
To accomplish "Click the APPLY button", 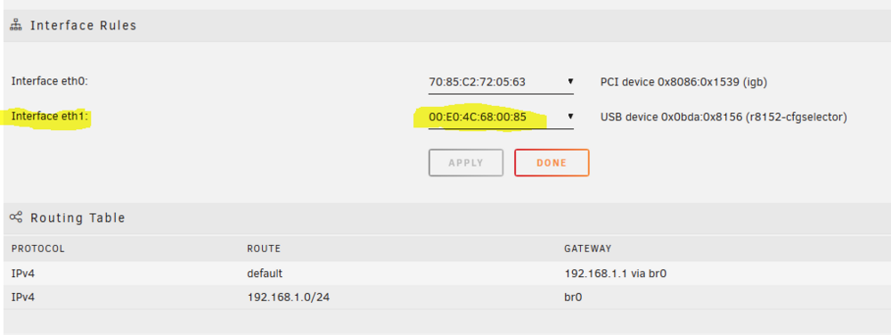I will point(466,163).
